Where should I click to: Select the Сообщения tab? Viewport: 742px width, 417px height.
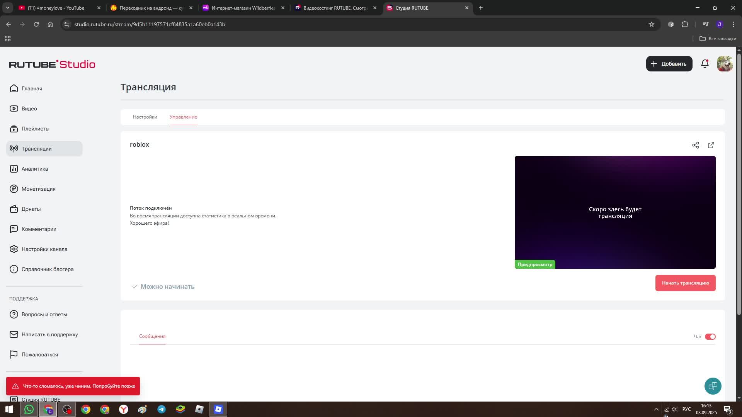152,336
